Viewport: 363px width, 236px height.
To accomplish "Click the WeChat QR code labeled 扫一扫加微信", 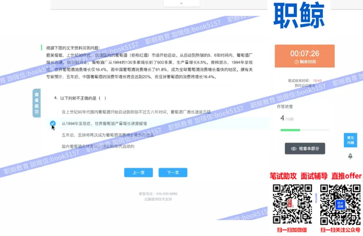I will [x=292, y=205].
